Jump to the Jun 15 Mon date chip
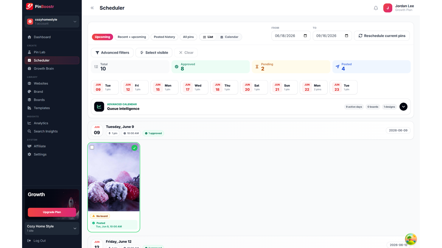This screenshot has width=442, height=248. 165,87
